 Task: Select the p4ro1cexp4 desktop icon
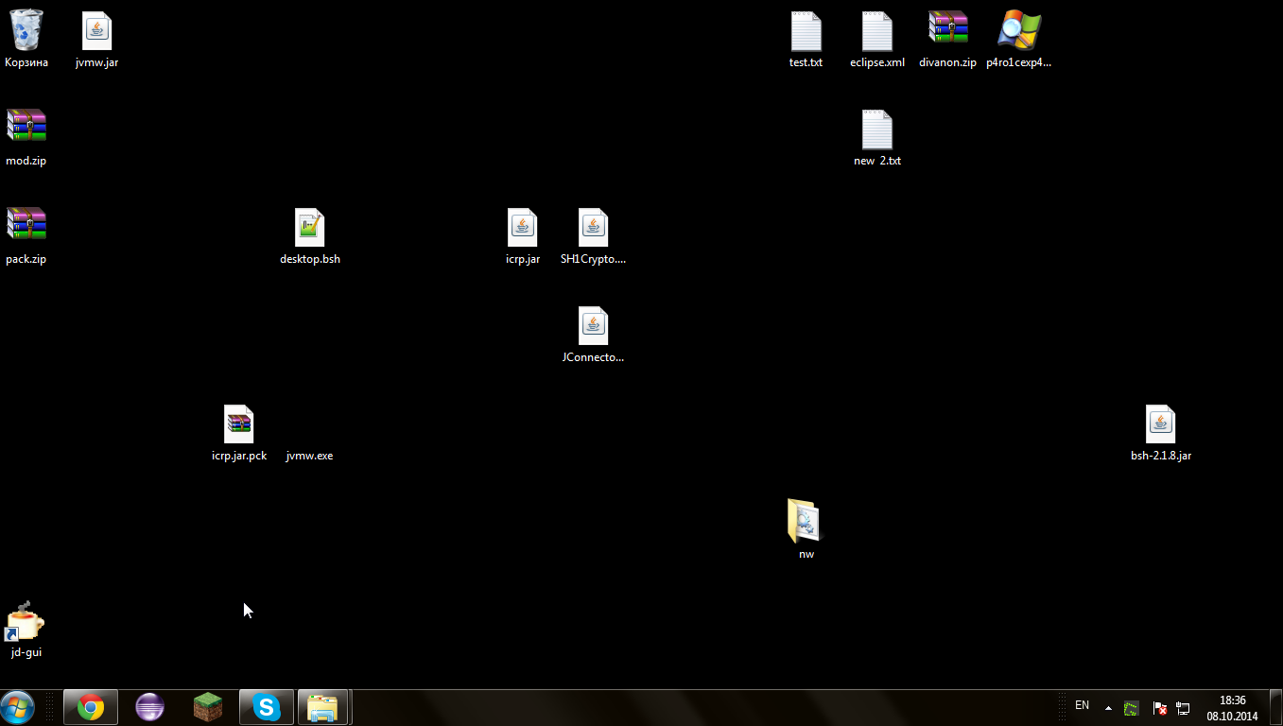(x=1018, y=30)
